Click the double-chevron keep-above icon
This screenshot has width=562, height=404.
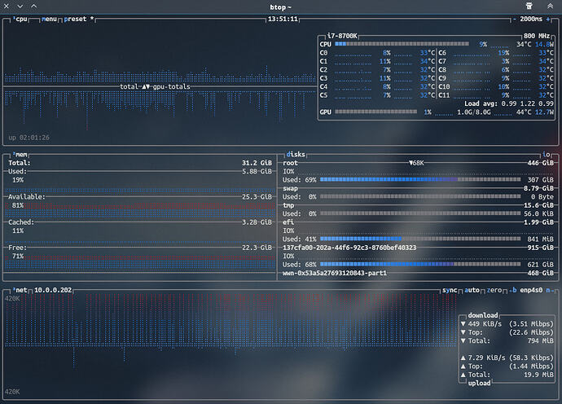pyautogui.click(x=550, y=7)
